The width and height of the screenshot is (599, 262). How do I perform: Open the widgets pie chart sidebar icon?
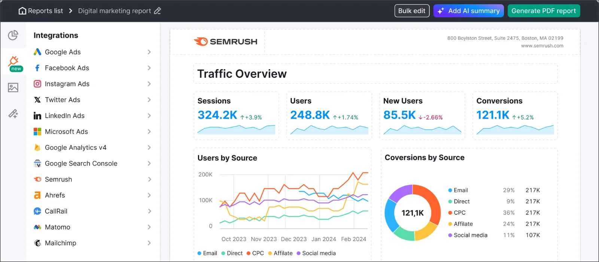[13, 35]
